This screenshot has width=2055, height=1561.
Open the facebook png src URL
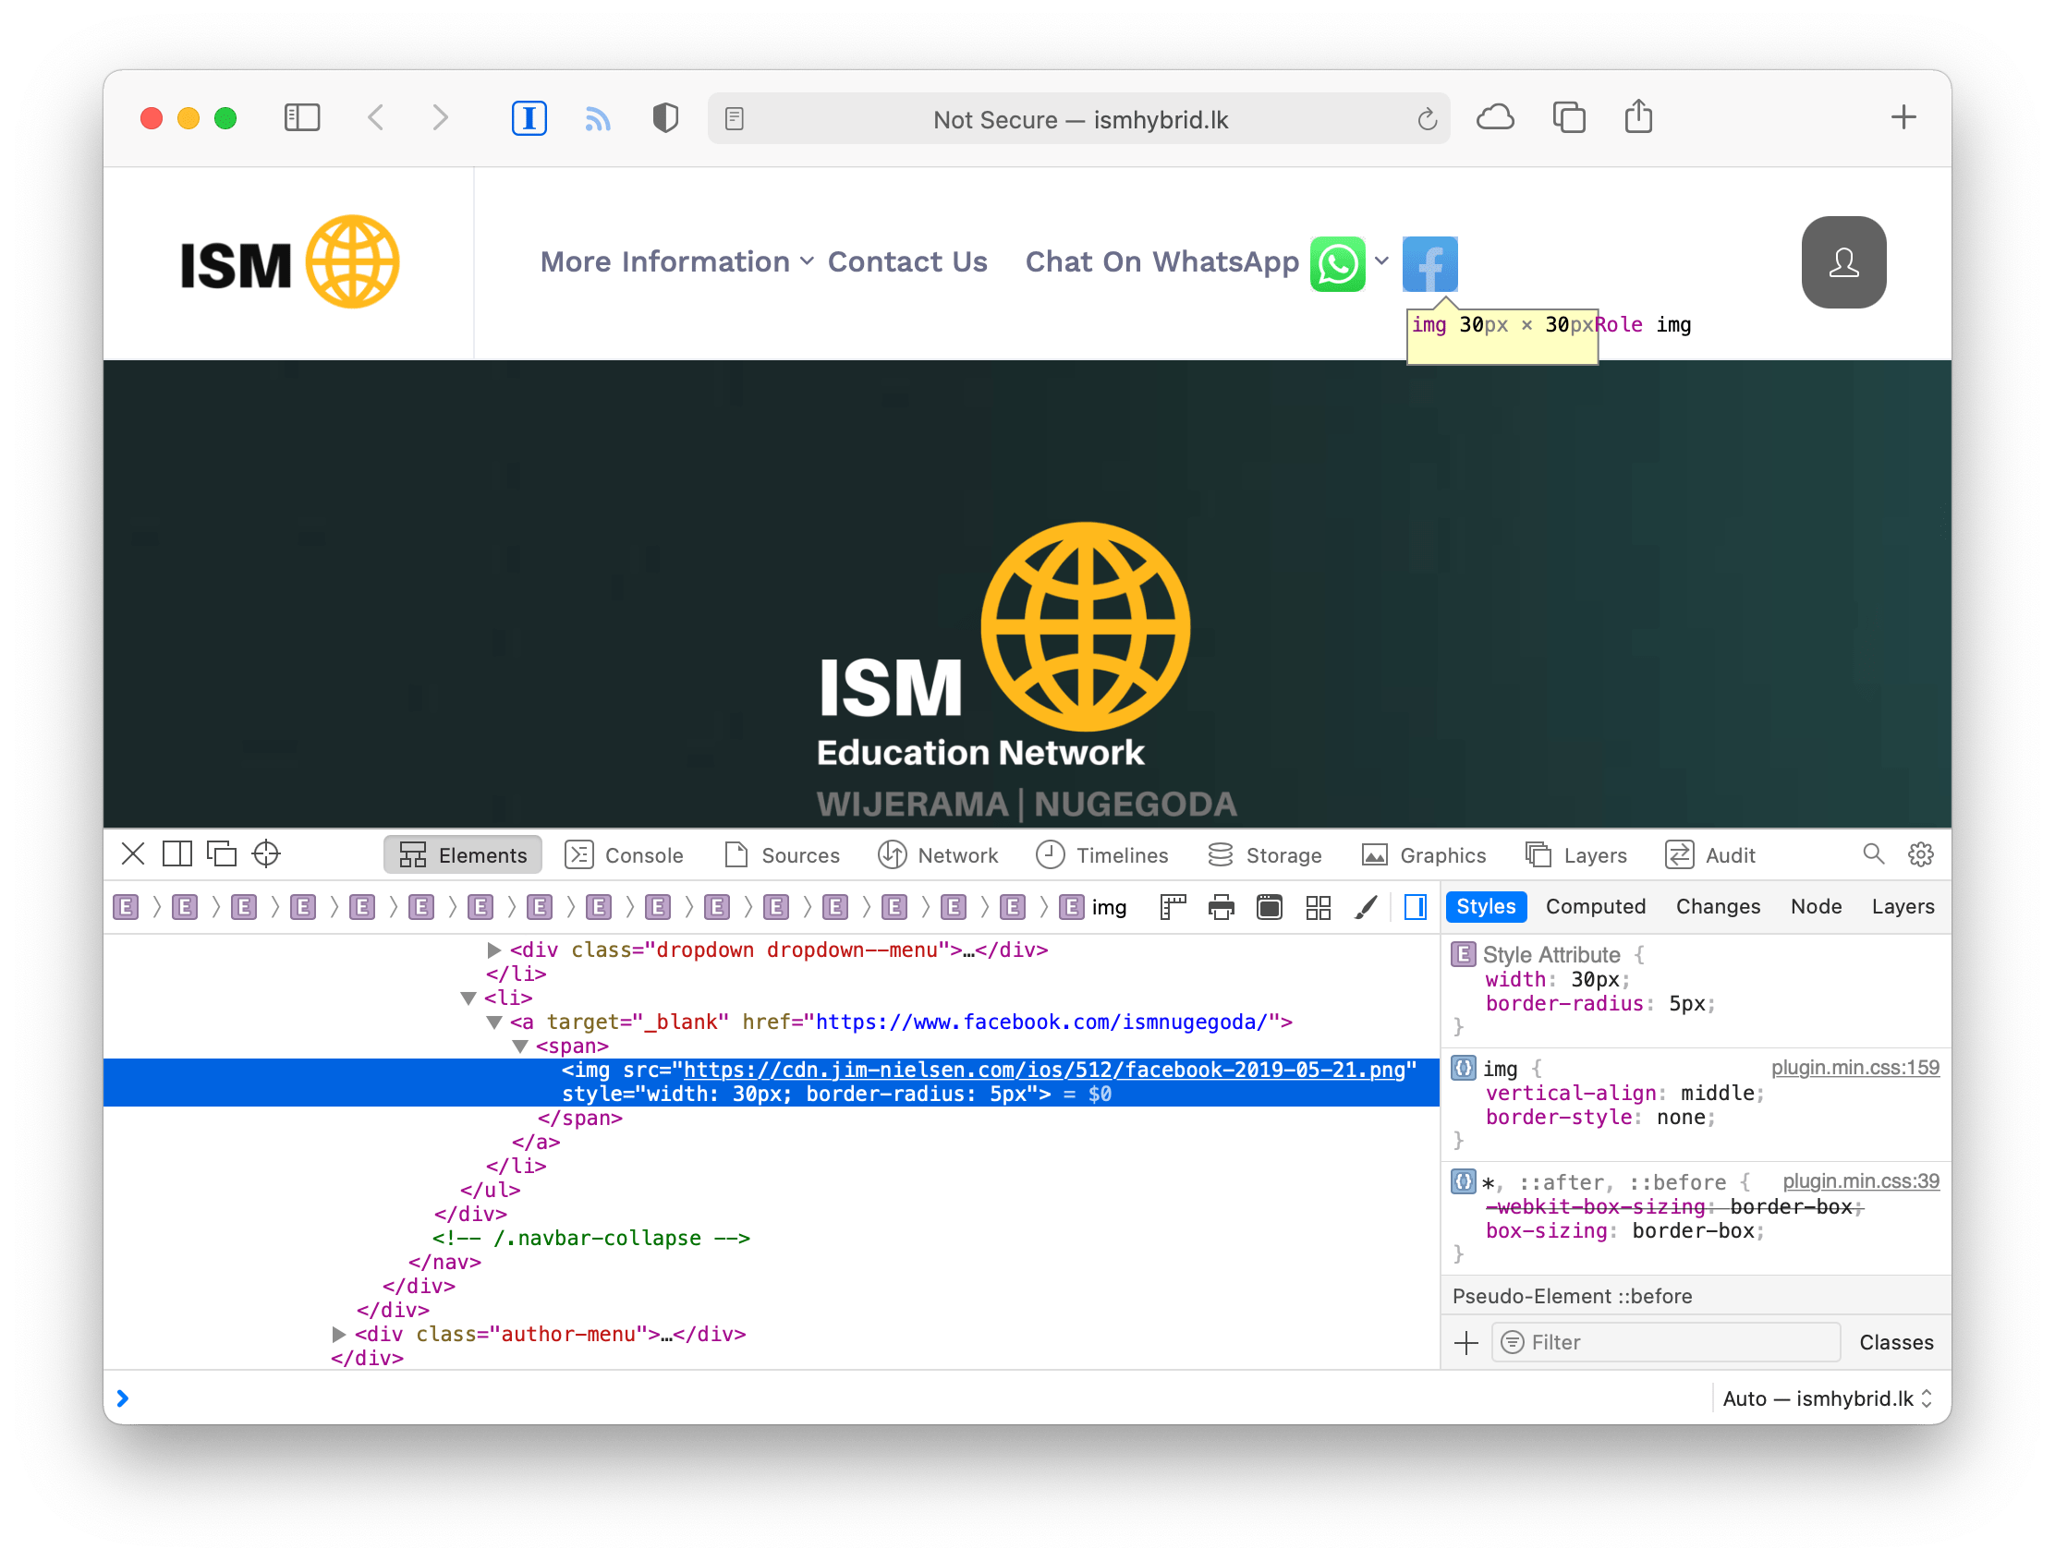point(1044,1070)
